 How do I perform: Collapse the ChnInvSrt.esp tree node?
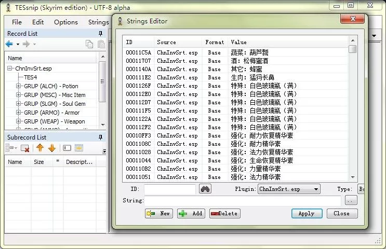click(x=9, y=68)
